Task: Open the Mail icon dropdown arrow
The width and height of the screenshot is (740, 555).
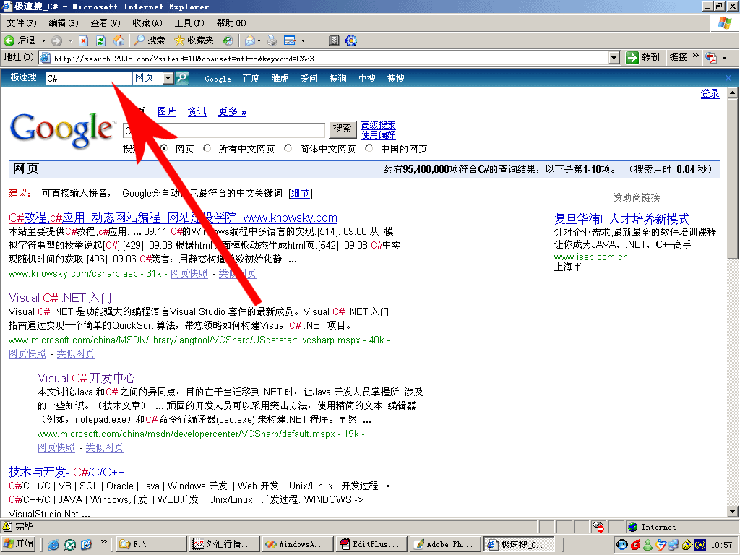Action: [259, 40]
